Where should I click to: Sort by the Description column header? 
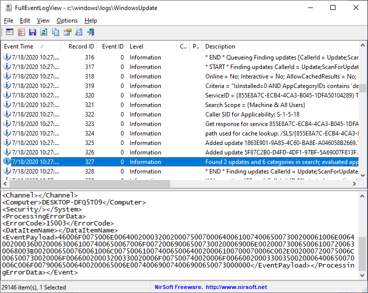pyautogui.click(x=280, y=46)
